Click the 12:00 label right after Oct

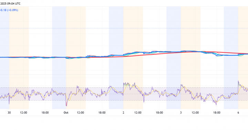pyautogui.click(x=80, y=113)
